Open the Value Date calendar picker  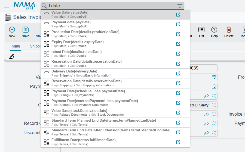click(214, 77)
